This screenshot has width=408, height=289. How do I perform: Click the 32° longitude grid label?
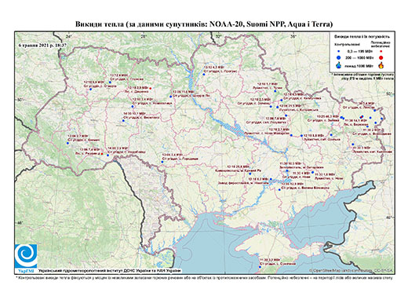219,36
